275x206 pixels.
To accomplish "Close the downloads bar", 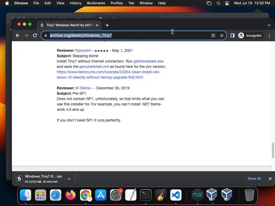I will coord(270,178).
